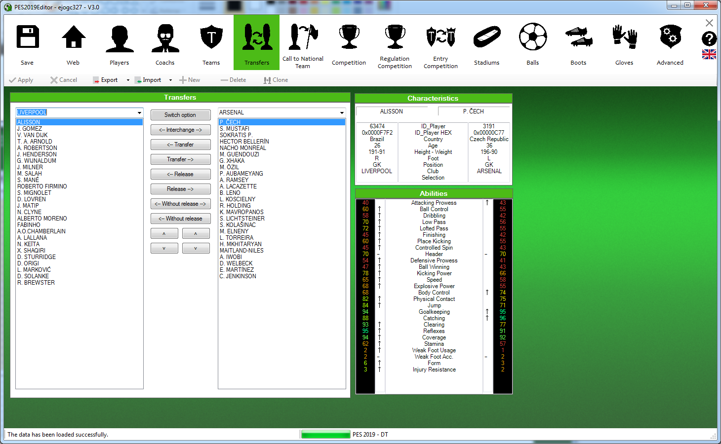
Task: Click the second of the two down-arrow buttons
Action: pyautogui.click(x=196, y=248)
